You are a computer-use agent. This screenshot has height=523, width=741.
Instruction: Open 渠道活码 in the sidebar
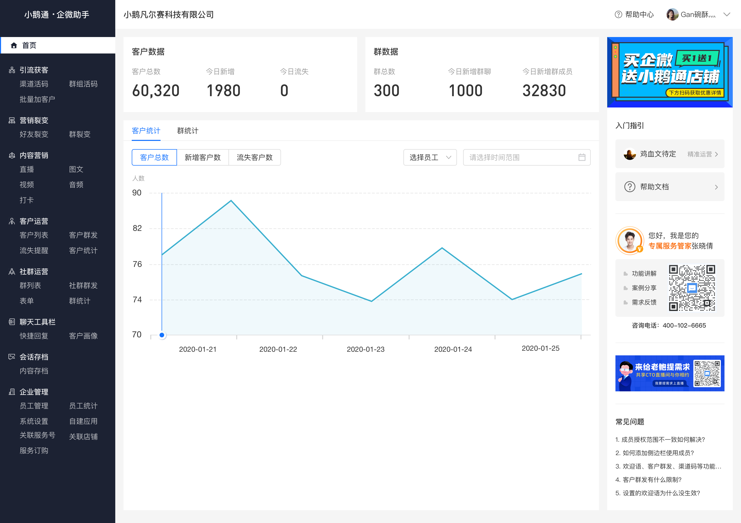(34, 84)
